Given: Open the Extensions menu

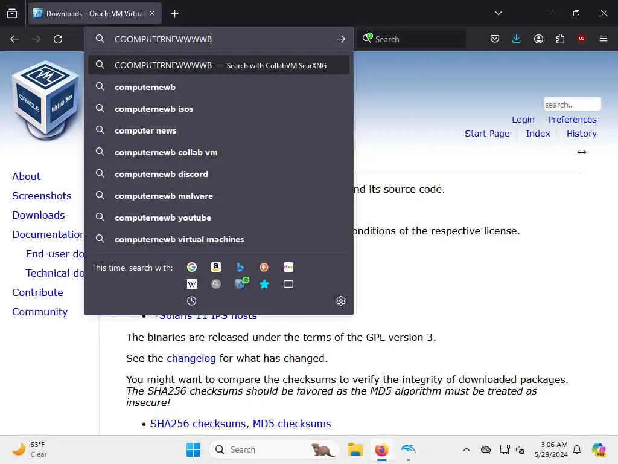Looking at the screenshot, I should point(560,39).
